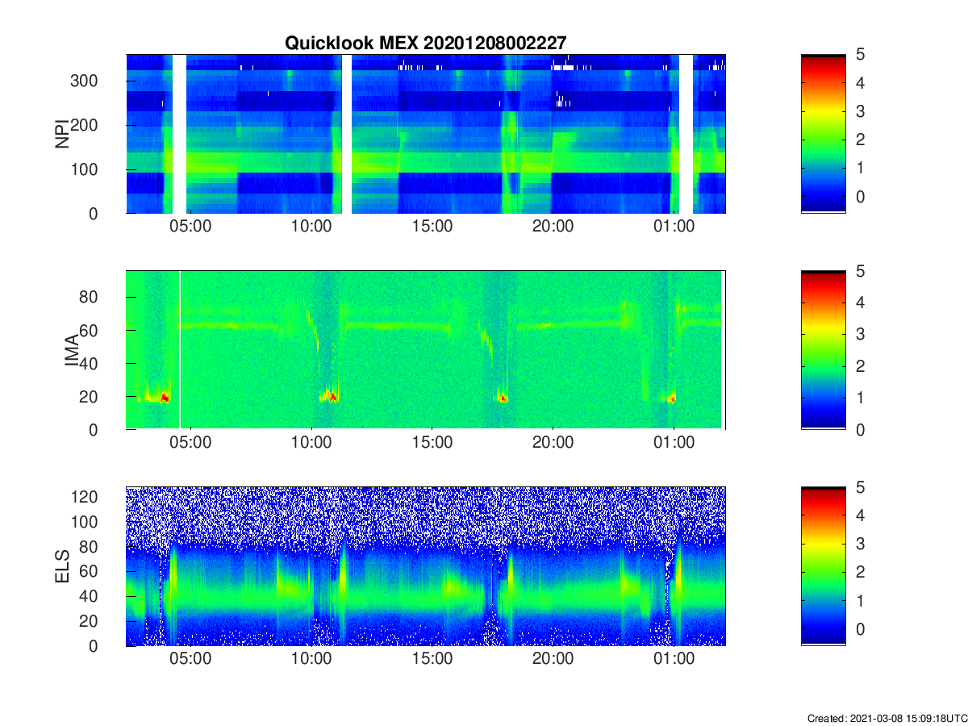Viewport: 968px width, 726px height.
Task: Click the 15:00 tick under NPI plot
Action: (x=432, y=227)
